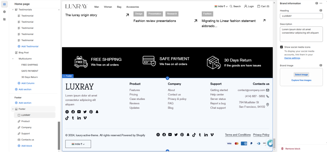The image size is (327, 152).
Task: Click the Add Testimonial link
Action: (28, 46)
